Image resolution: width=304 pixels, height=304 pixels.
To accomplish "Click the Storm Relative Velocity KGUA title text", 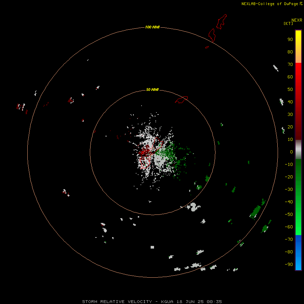I will [x=152, y=302].
